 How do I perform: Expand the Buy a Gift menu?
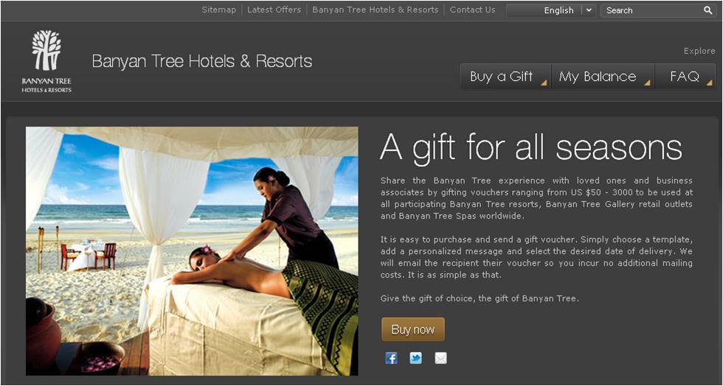tap(505, 77)
